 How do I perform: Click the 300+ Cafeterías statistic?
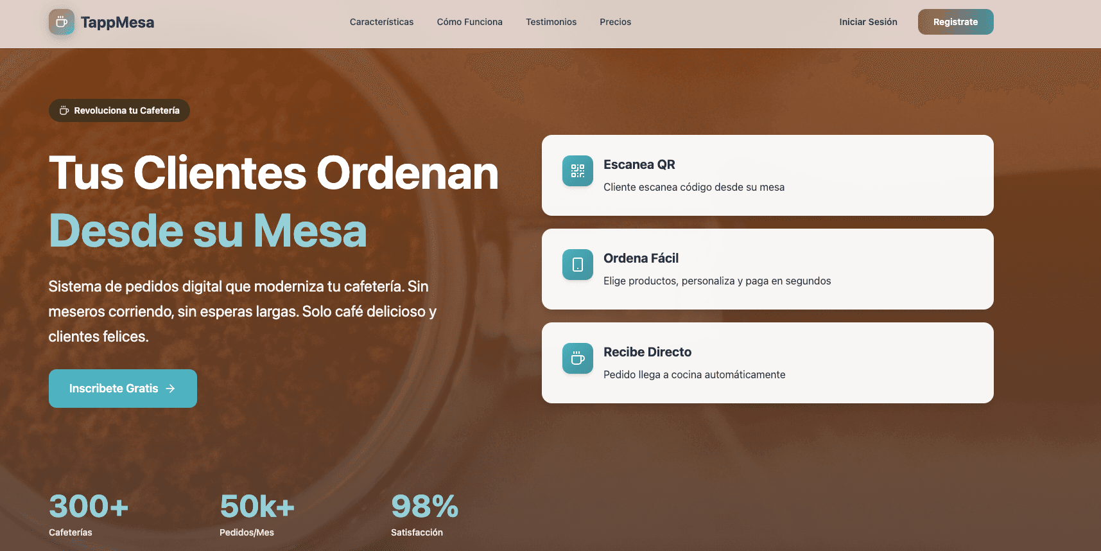89,513
